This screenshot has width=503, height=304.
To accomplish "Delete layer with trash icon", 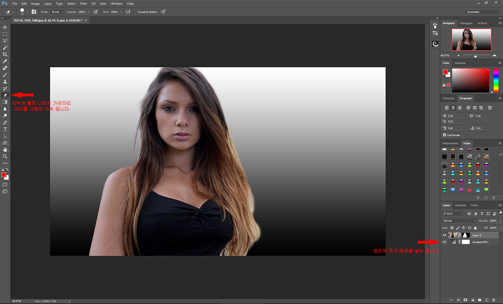I will [494, 300].
